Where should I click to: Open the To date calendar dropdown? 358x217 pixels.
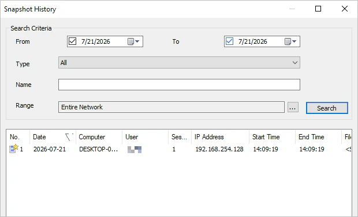290,41
